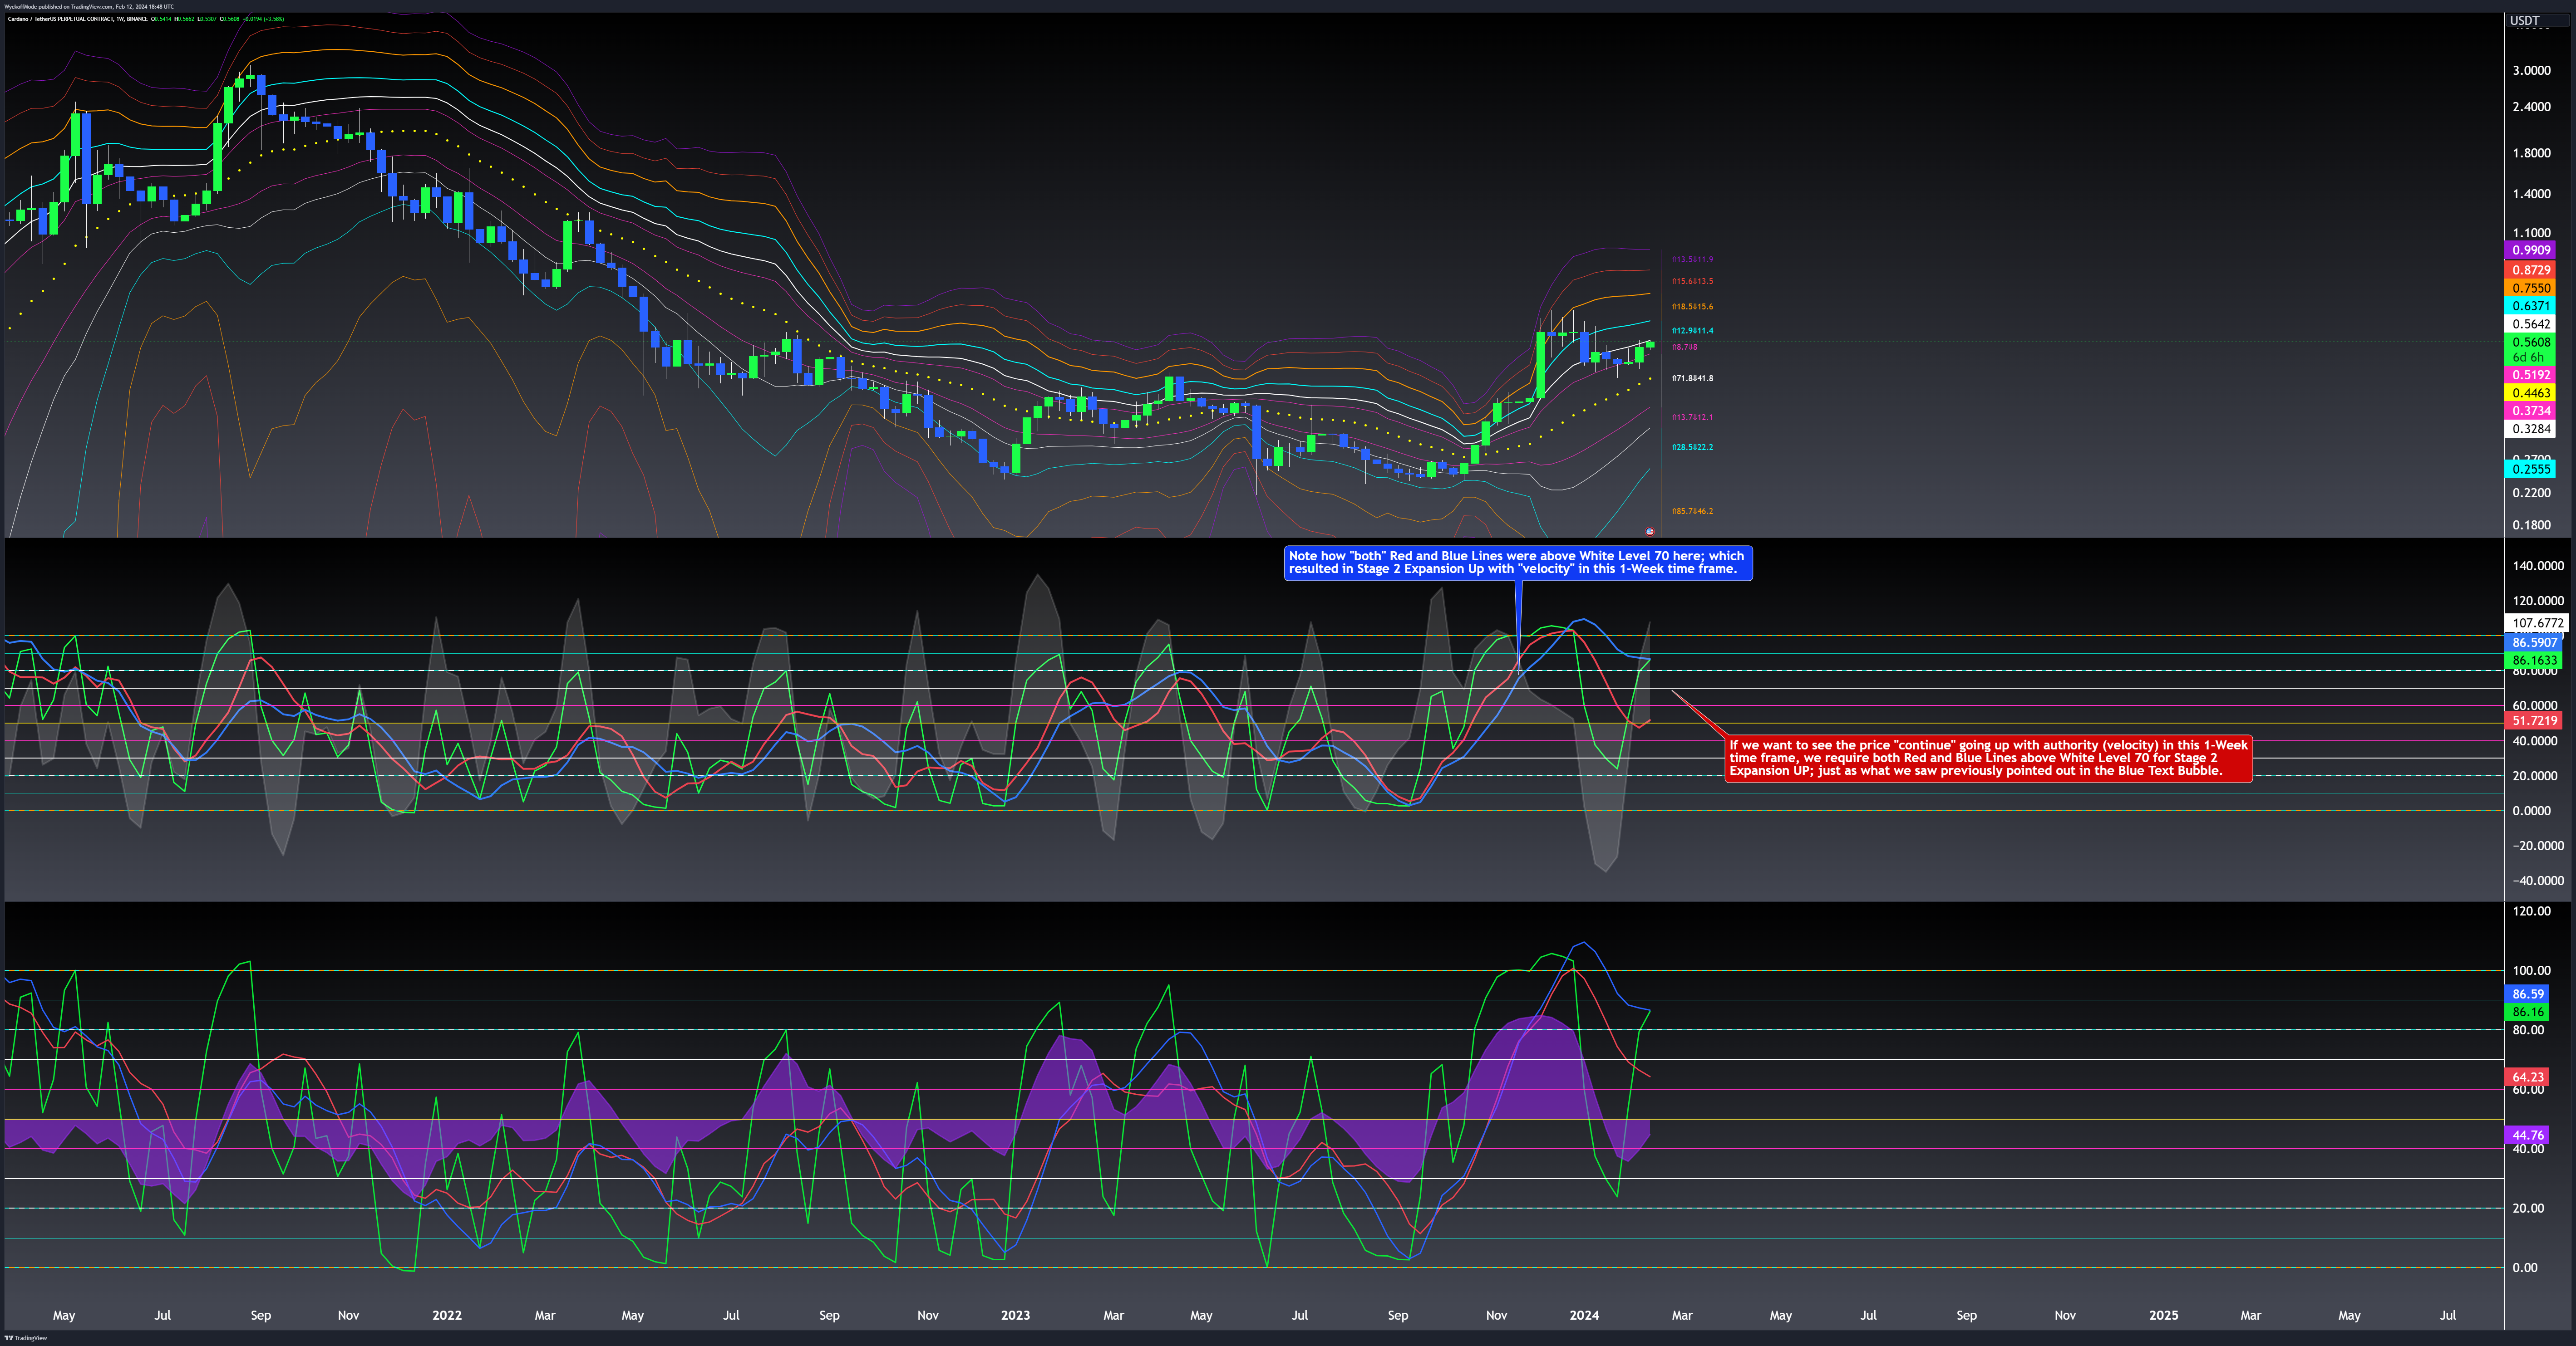The width and height of the screenshot is (2576, 1346).
Task: Click the 3.0000 tick on price axis
Action: coord(2531,71)
